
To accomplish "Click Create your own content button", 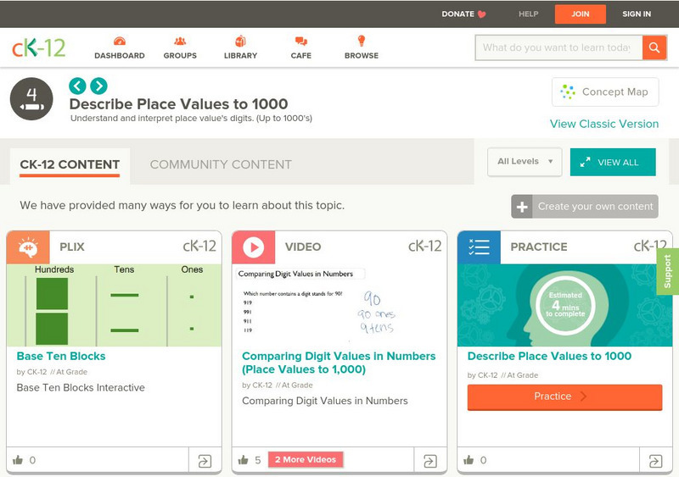I will 585,207.
